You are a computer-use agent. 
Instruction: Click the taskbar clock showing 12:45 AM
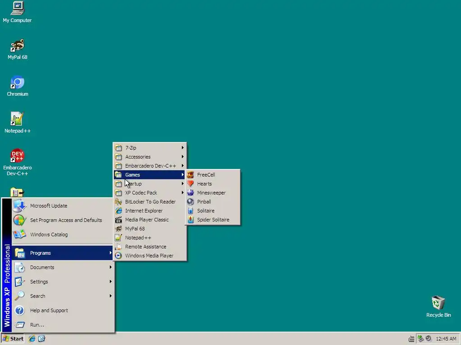[x=446, y=339]
